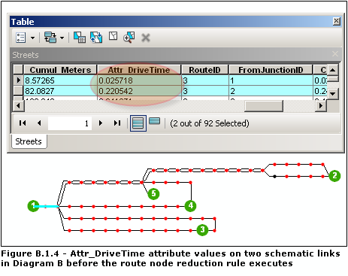Image resolution: width=348 pixels, height=276 pixels.
Task: Click the Switch Selection icon
Action: click(96, 38)
